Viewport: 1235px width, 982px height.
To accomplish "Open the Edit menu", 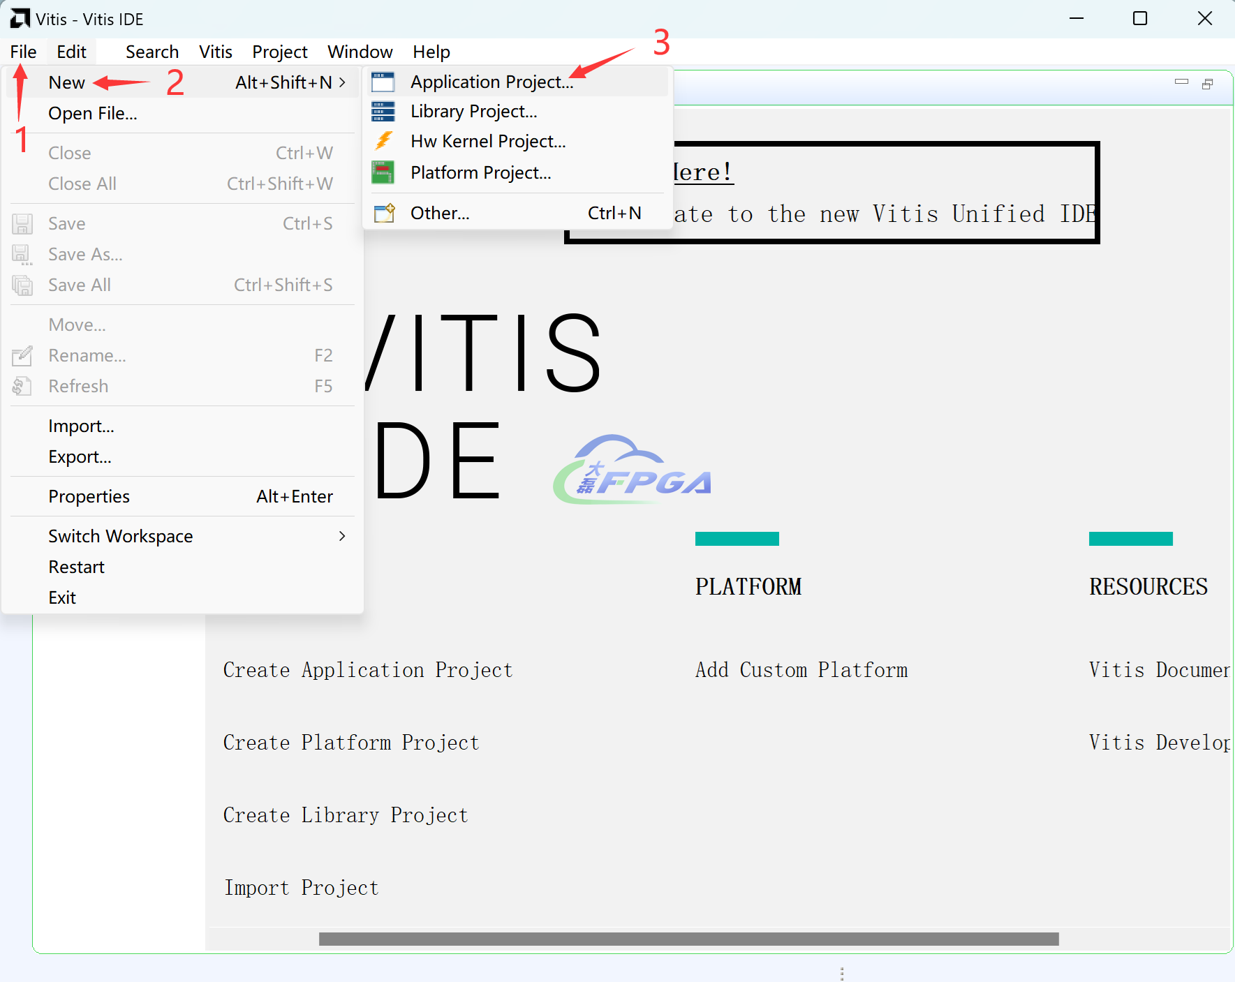I will 71,52.
